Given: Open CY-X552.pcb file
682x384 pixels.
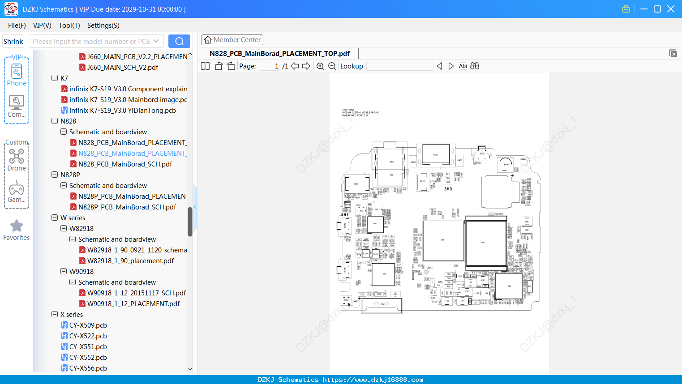Looking at the screenshot, I should click(x=84, y=357).
